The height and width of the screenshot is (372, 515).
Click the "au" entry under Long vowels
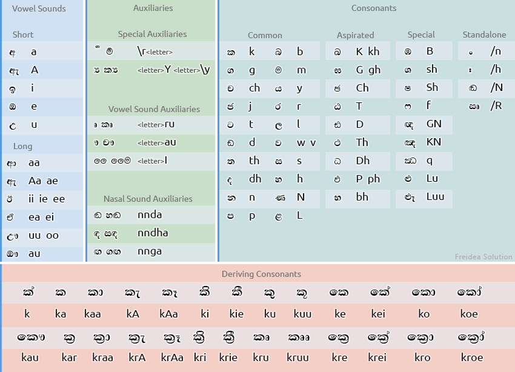42,253
